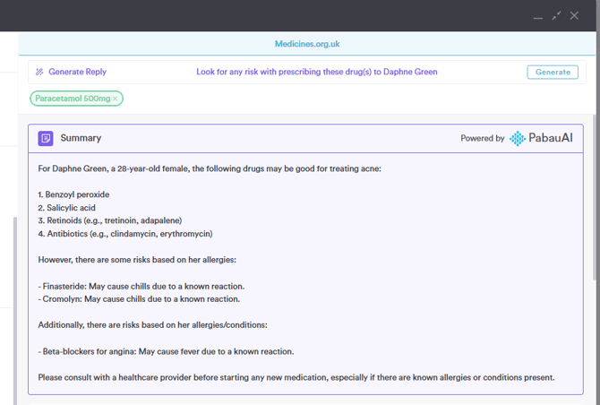The image size is (600, 405).
Task: Remove the Paracetamol 500mg tag
Action: [116, 99]
